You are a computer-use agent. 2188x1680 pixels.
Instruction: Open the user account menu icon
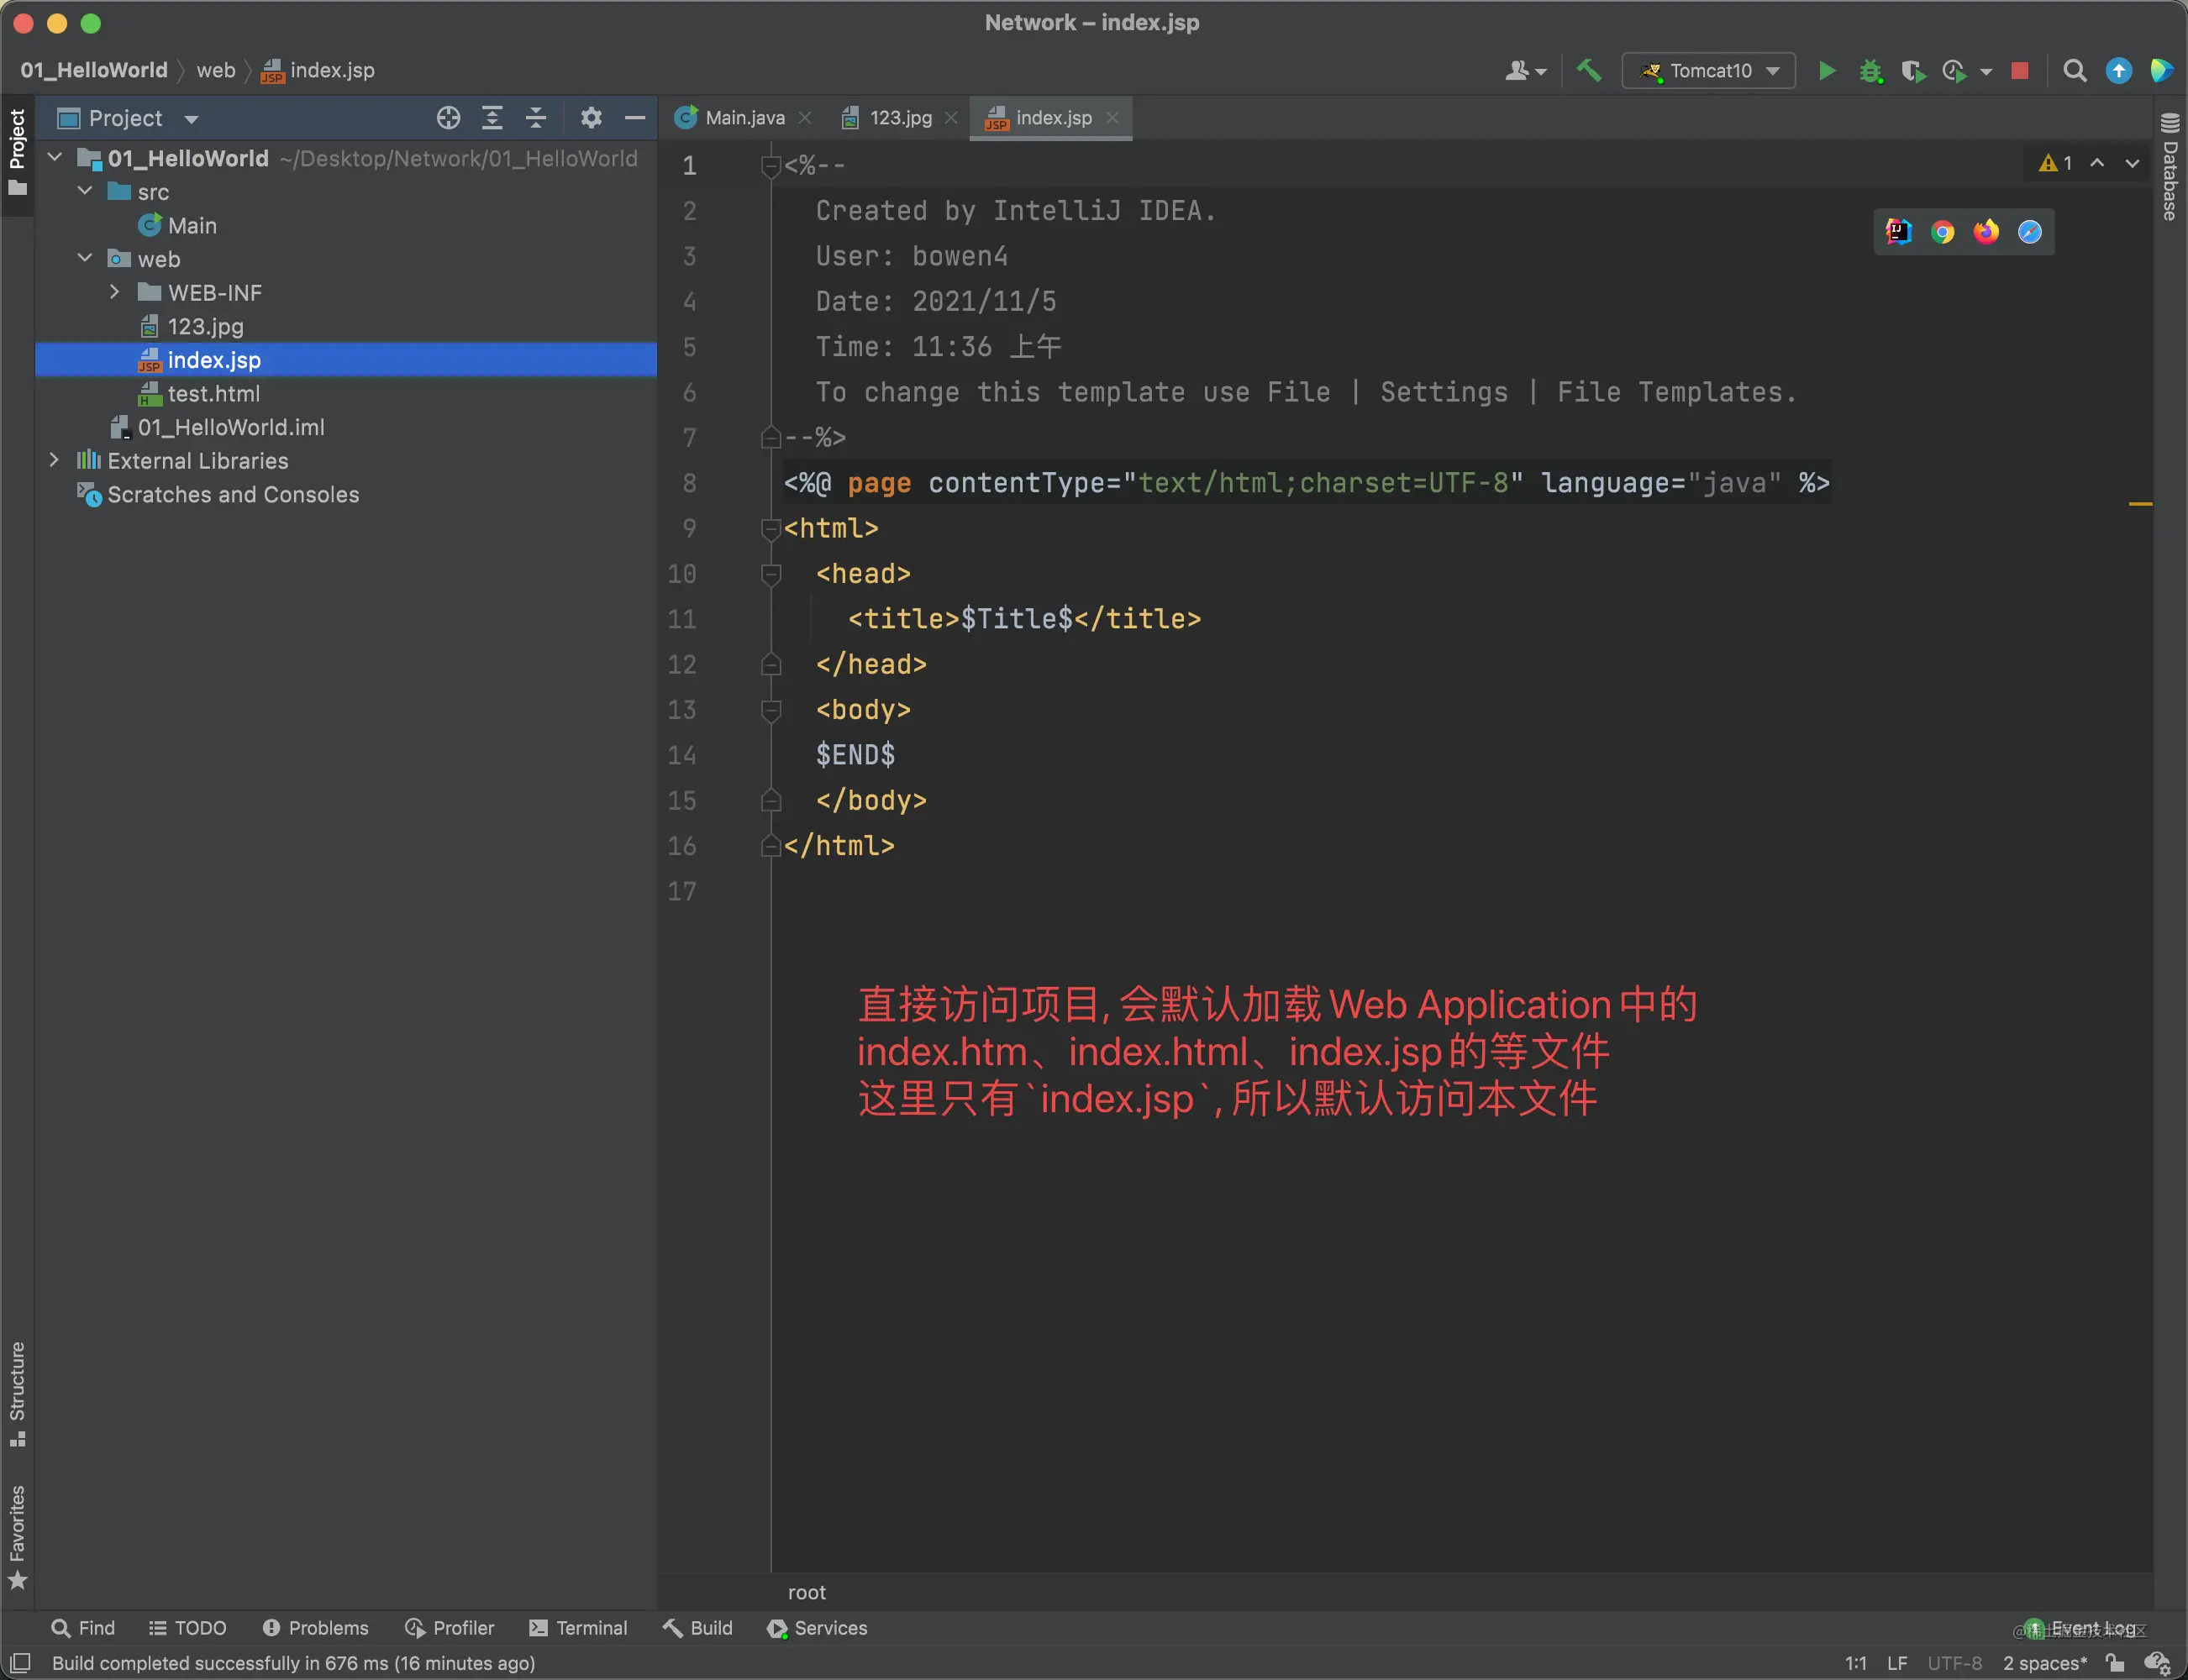click(1525, 71)
